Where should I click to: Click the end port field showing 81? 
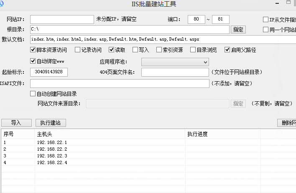pyautogui.click(x=220, y=20)
